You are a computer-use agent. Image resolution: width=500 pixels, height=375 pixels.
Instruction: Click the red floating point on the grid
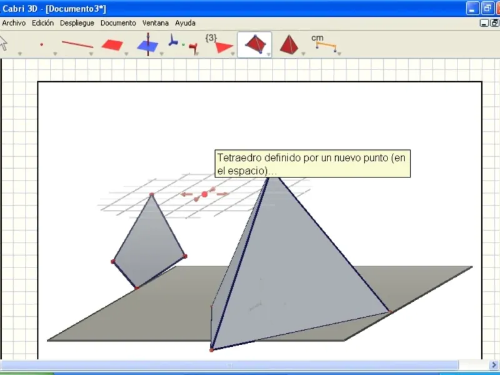point(204,194)
